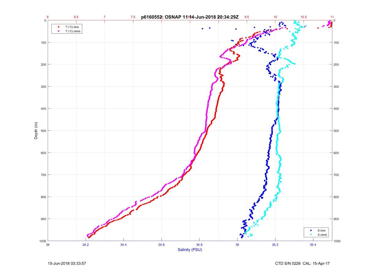This screenshot has height=271, width=367.
Task: Click '100' on the left depth axis
Action: click(x=43, y=43)
